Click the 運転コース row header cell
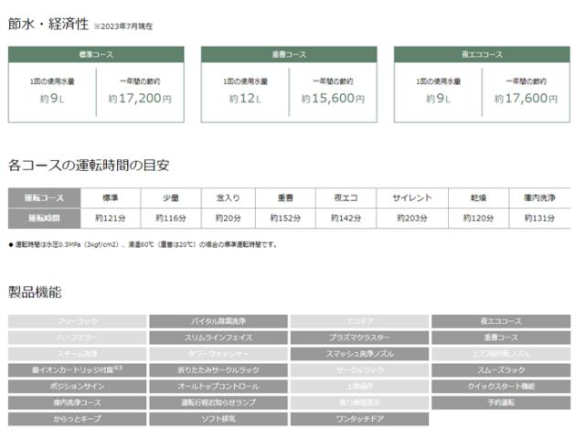 tap(45, 198)
